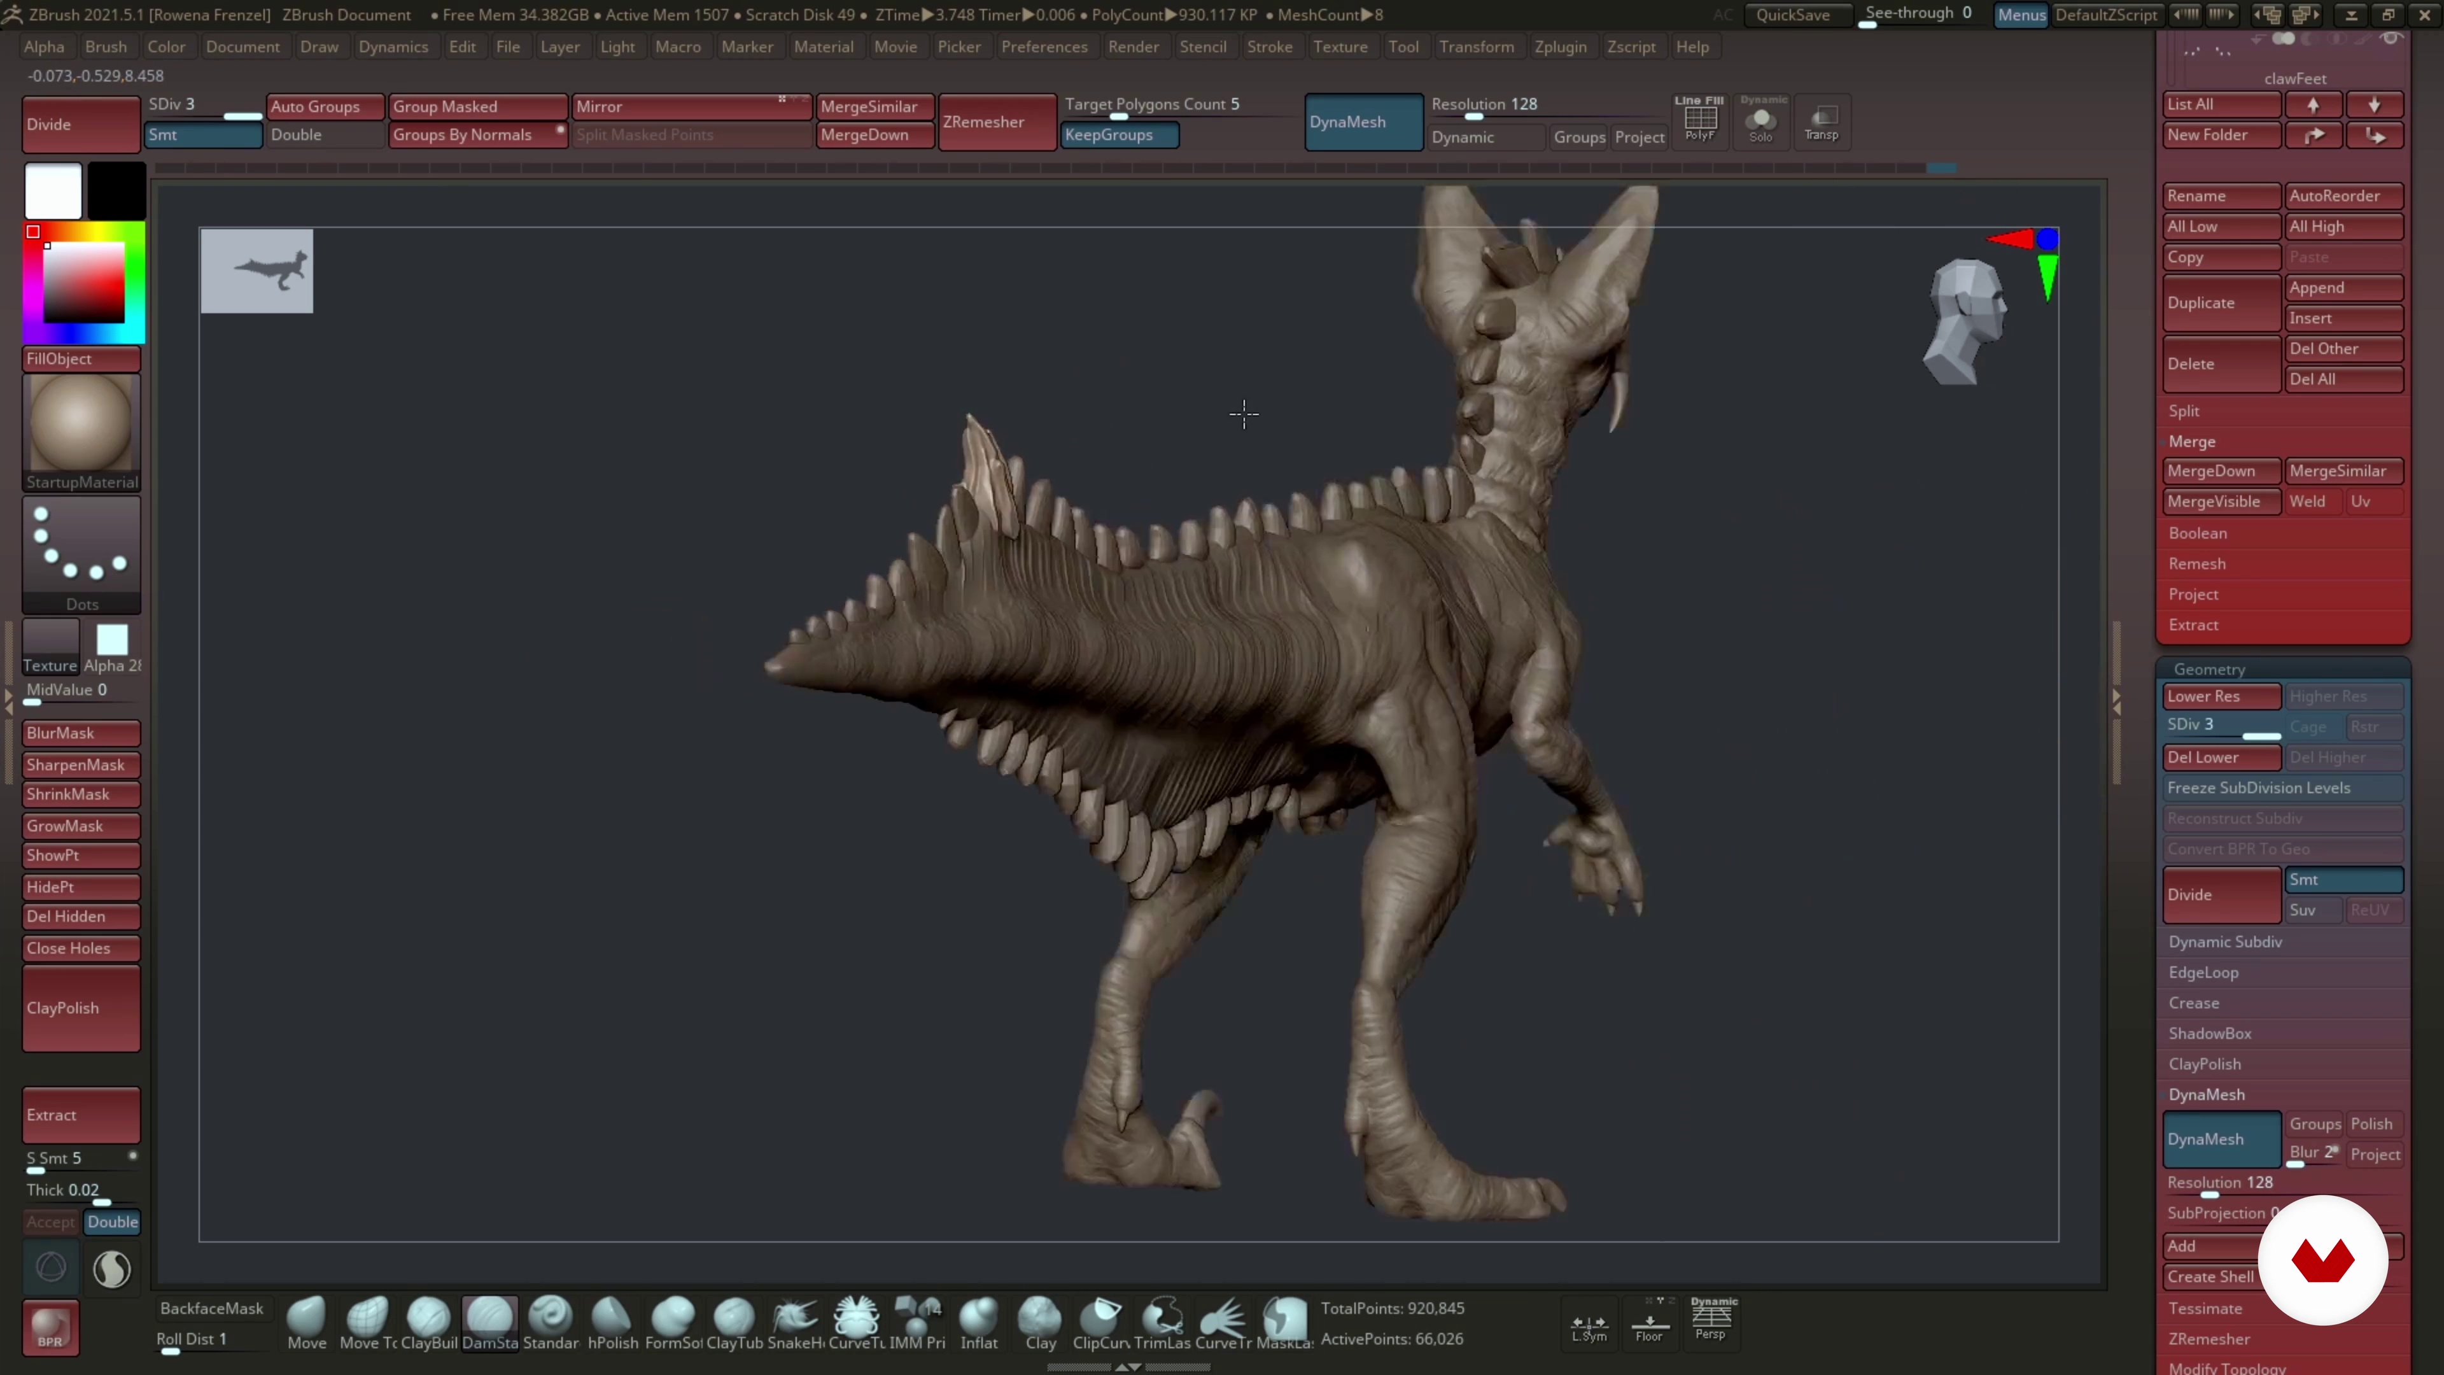Click the ClayPolish button on left
The image size is (2444, 1375).
tap(81, 1008)
